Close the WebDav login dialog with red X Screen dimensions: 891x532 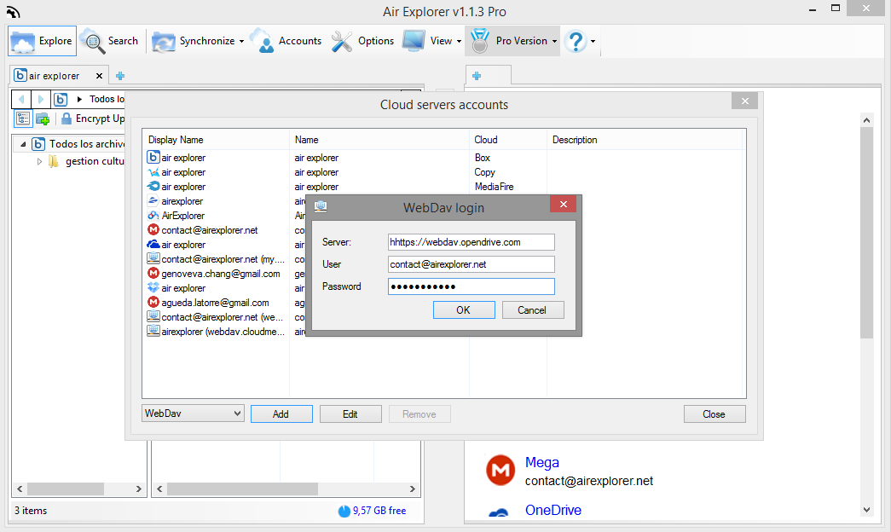click(563, 204)
